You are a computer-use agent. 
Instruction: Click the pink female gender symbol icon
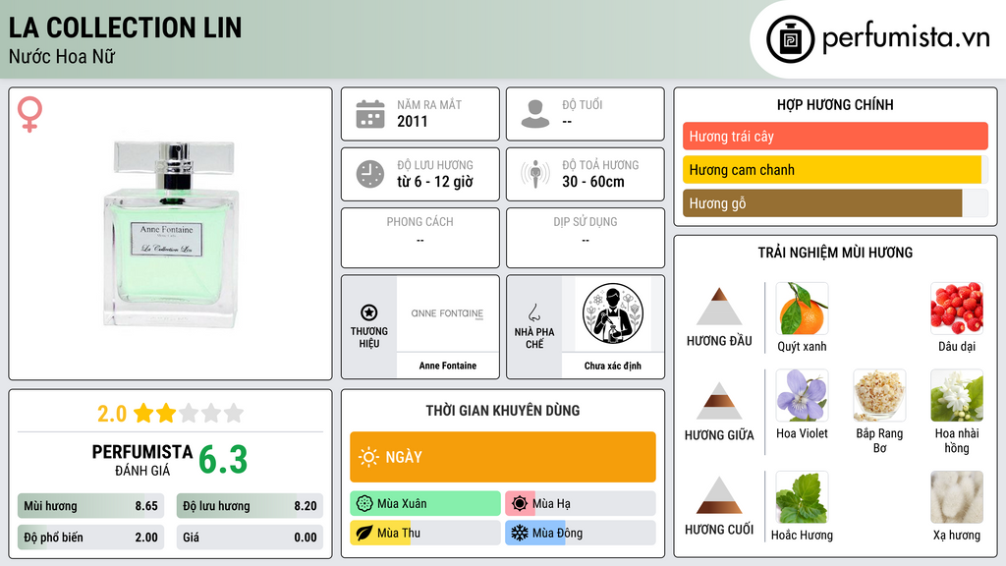click(x=29, y=114)
